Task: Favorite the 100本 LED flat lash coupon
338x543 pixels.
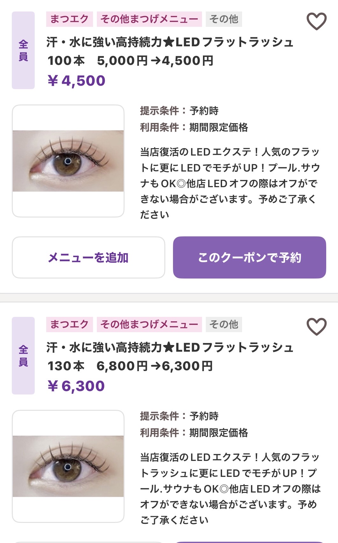Action: tap(316, 21)
